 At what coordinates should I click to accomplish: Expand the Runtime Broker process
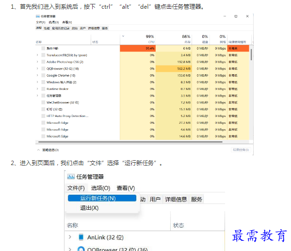click(x=37, y=89)
